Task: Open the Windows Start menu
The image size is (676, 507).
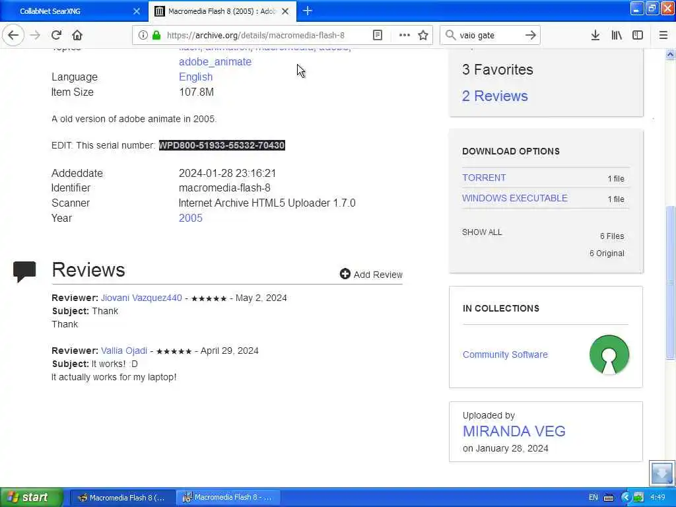Action: coord(32,497)
